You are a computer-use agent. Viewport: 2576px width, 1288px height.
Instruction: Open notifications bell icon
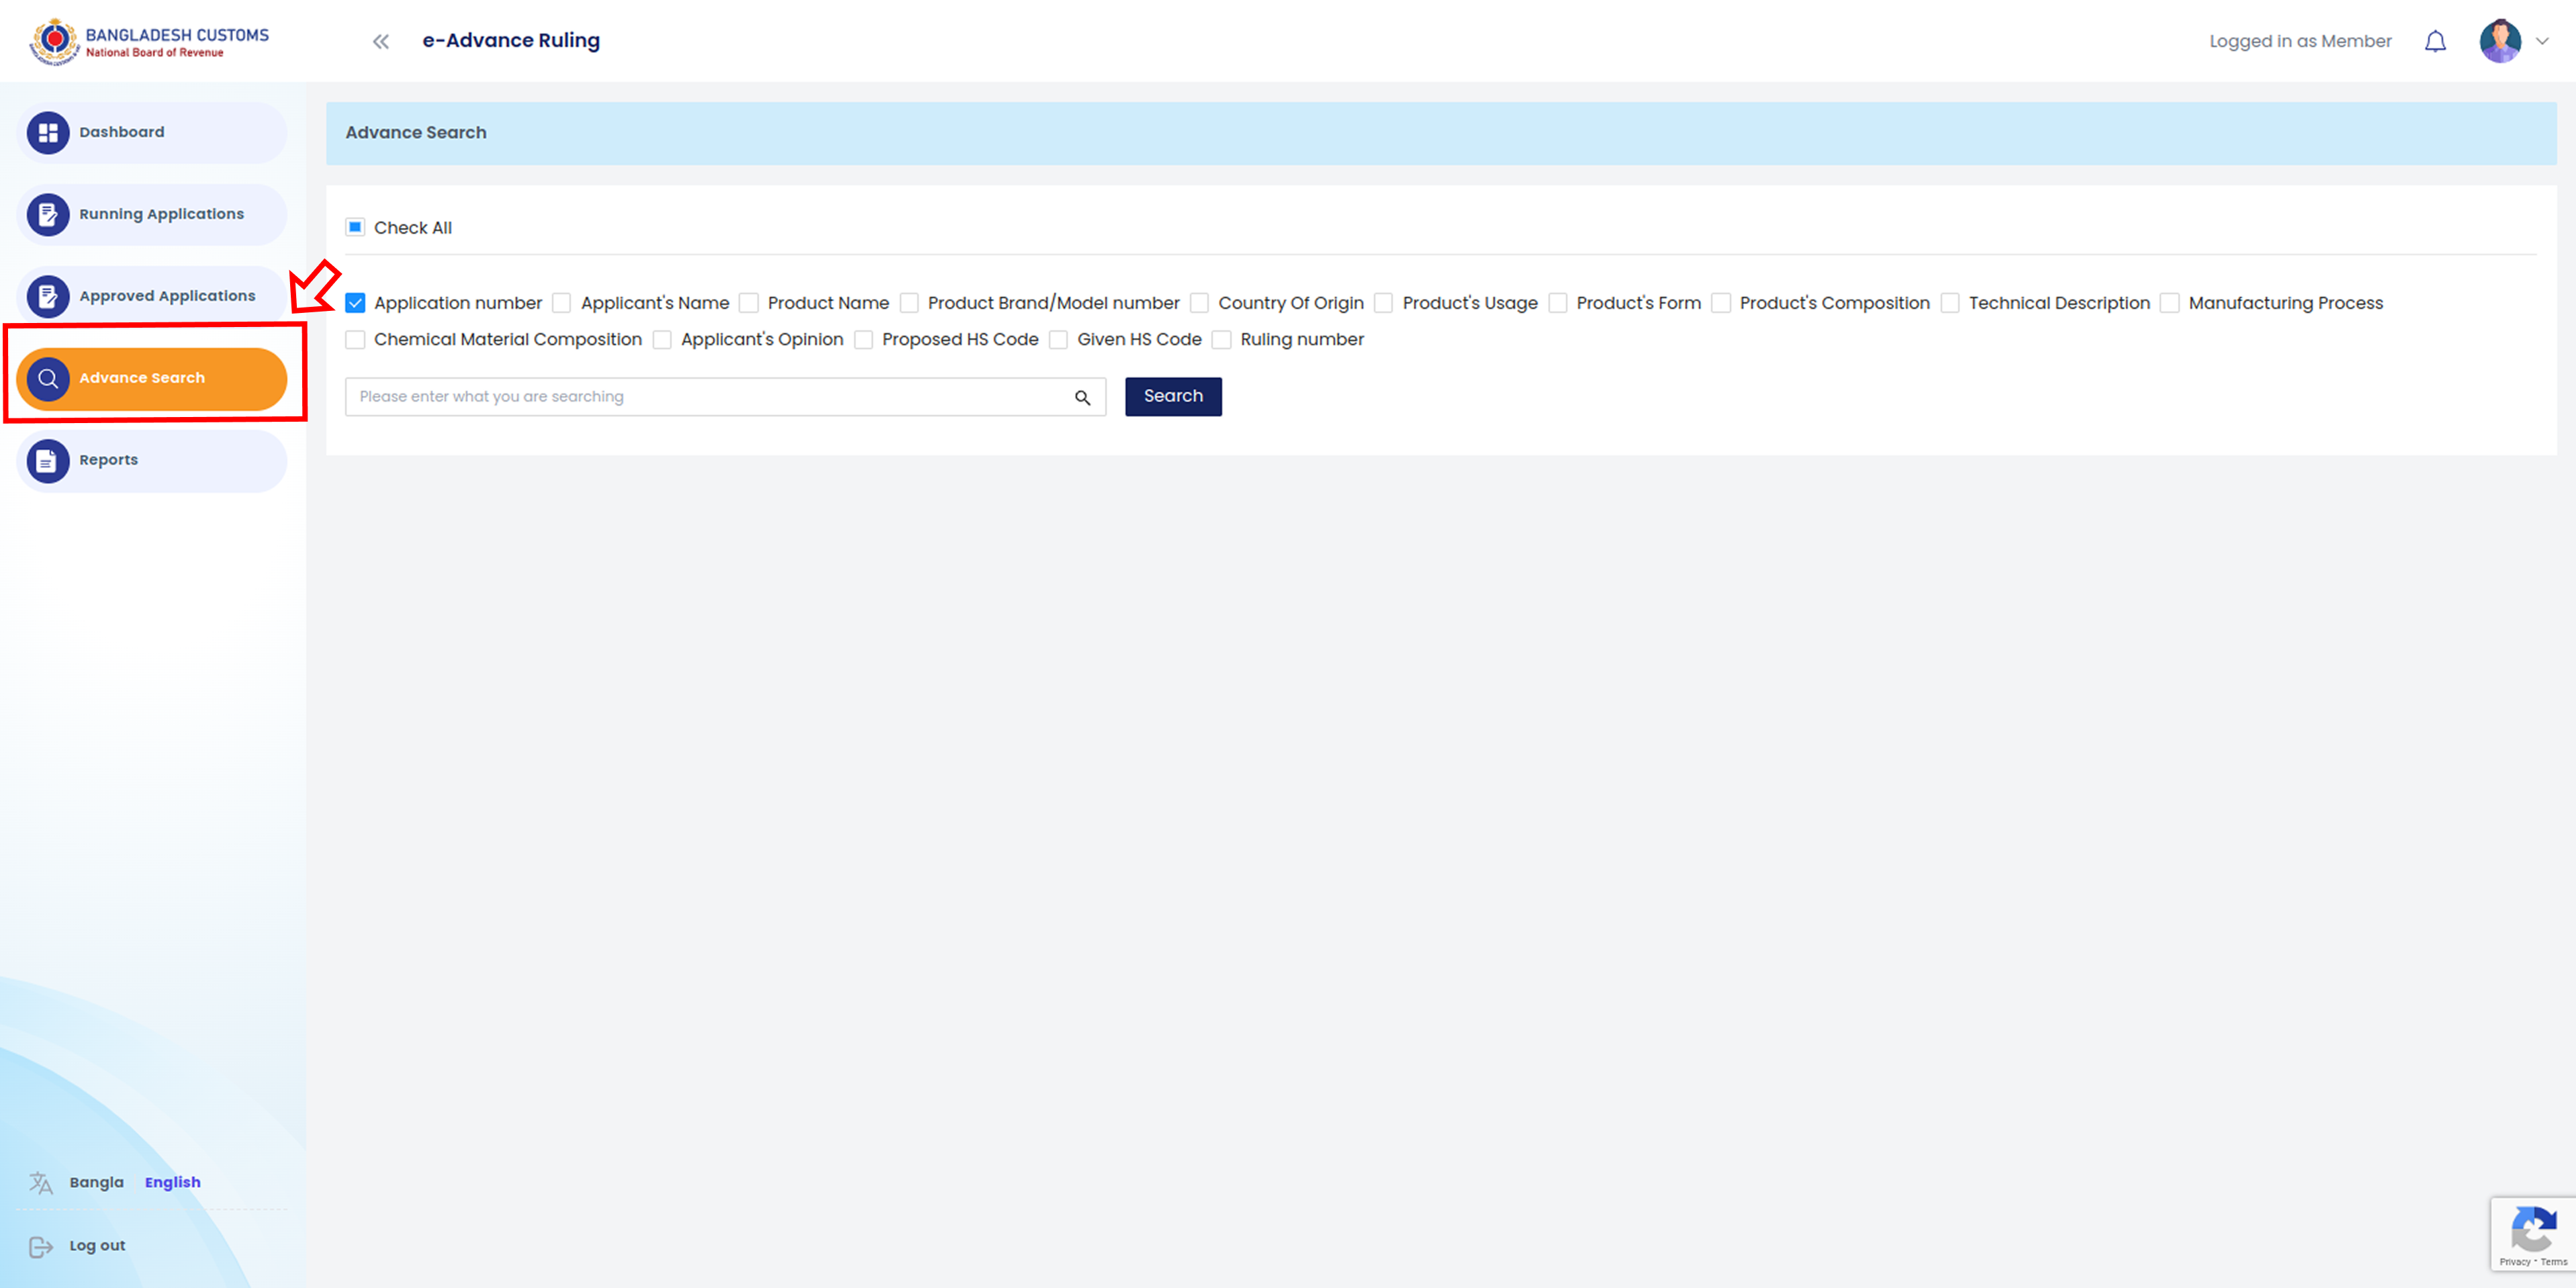pos(2435,41)
